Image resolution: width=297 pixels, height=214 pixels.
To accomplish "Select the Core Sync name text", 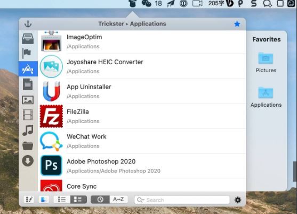I will 82,186.
